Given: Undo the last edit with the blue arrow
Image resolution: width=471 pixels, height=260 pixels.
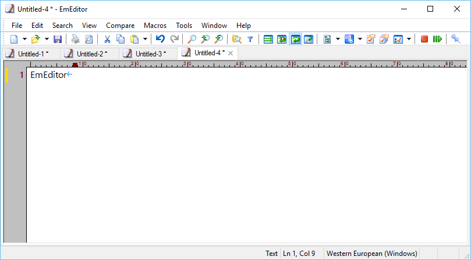Looking at the screenshot, I should (x=161, y=39).
